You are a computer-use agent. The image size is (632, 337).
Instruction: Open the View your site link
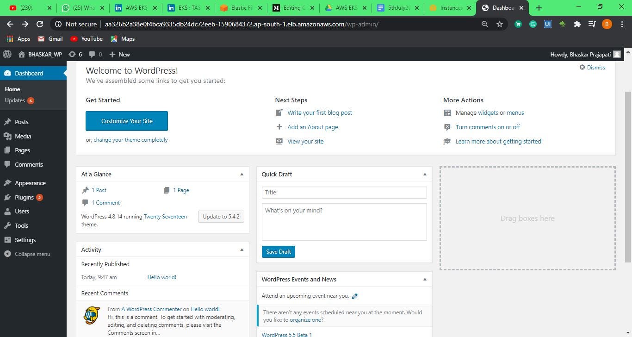point(305,141)
